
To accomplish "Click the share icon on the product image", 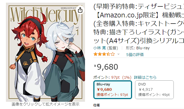I will click(x=80, y=10).
